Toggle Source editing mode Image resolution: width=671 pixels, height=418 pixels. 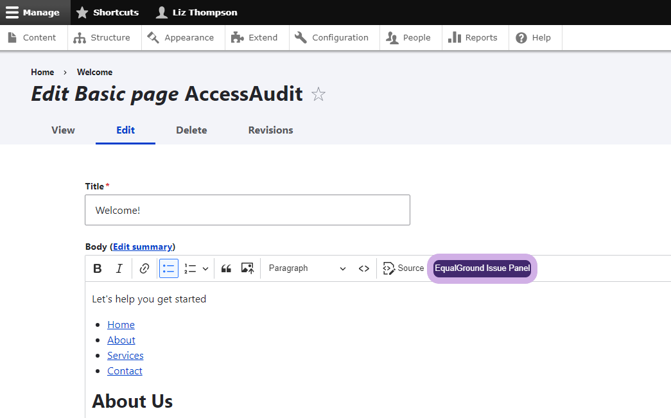tap(403, 268)
